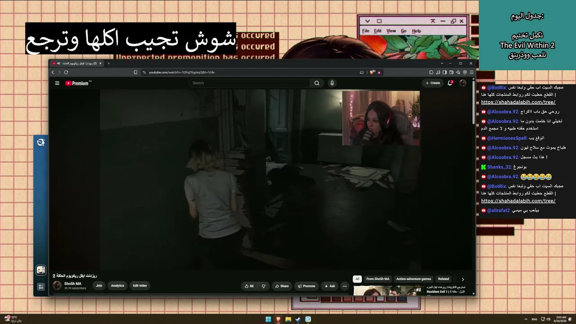Reload the YouTube page
576x324 pixels.
[x=66, y=72]
